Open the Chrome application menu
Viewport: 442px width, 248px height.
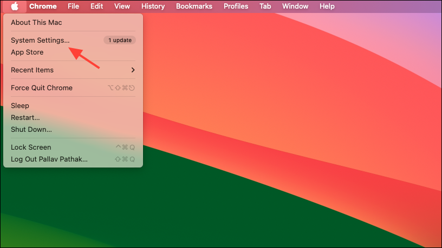click(x=43, y=6)
